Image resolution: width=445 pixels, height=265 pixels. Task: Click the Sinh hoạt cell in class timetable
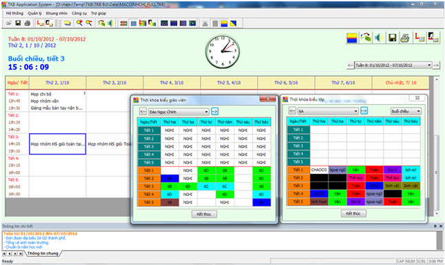tap(319, 202)
